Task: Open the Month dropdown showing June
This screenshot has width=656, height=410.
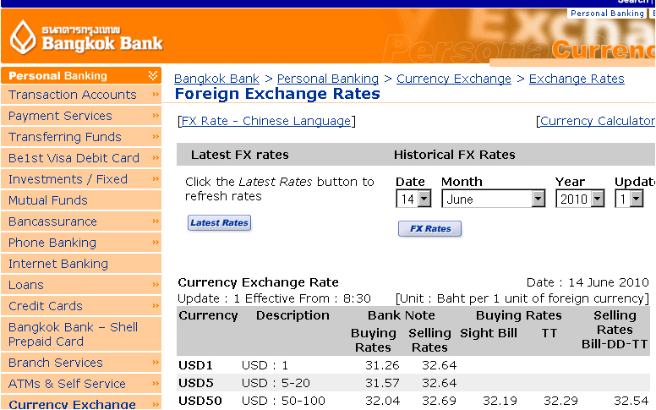Action: click(x=493, y=199)
